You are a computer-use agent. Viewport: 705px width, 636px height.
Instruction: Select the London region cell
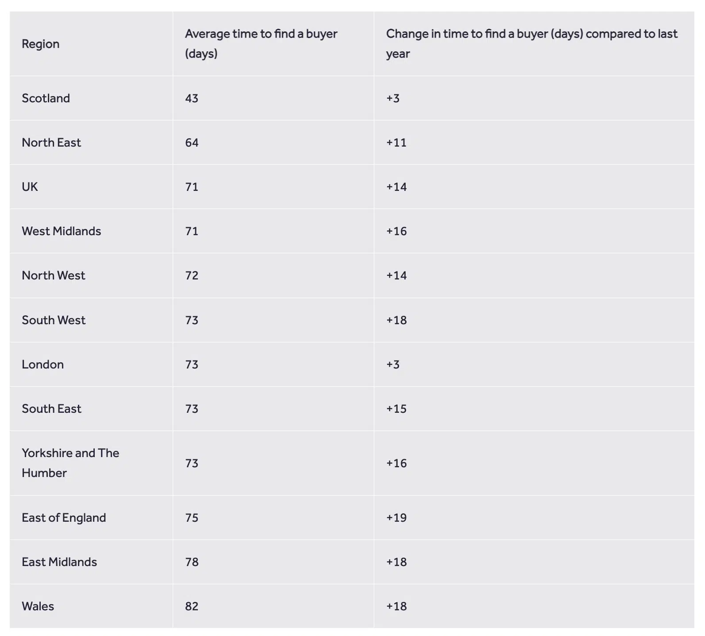point(43,364)
